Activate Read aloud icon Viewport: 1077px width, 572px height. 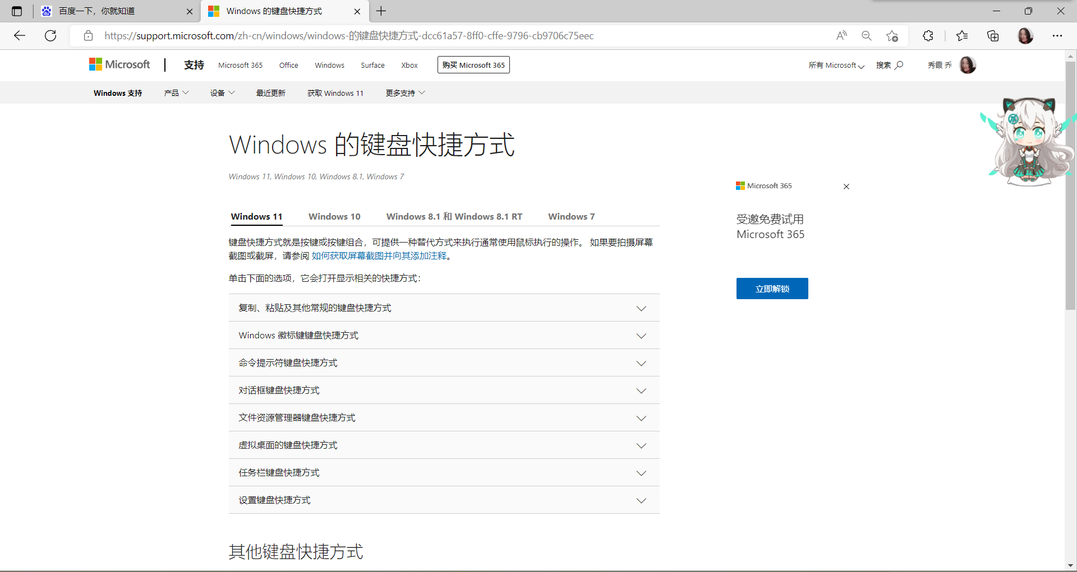pos(841,36)
